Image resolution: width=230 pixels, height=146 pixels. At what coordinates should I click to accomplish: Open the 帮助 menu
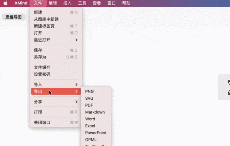[x=126, y=3]
